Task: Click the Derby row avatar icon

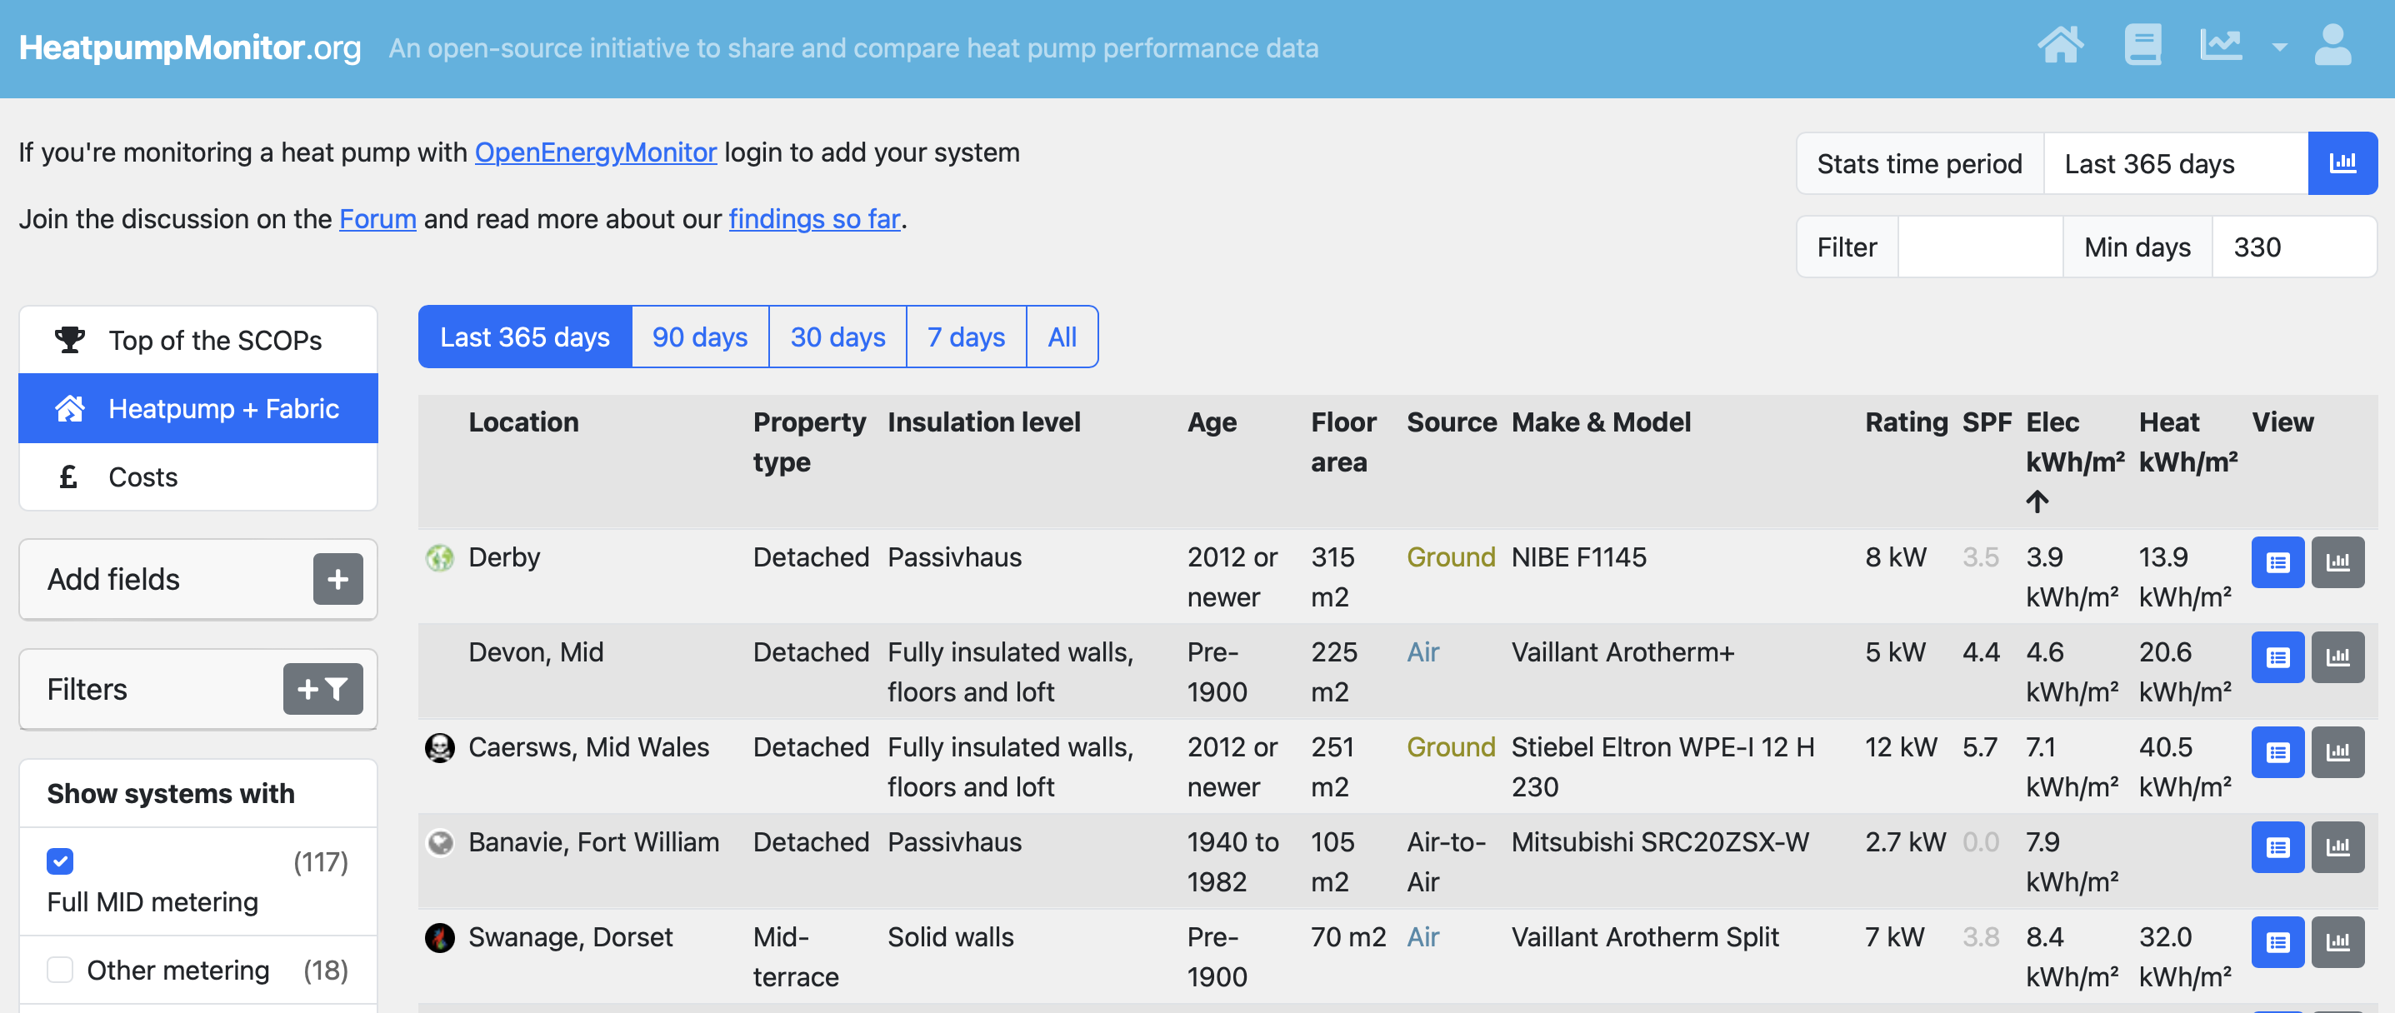Action: pyautogui.click(x=440, y=557)
